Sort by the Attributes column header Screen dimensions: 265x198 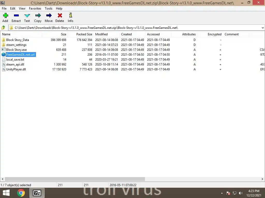point(184,34)
